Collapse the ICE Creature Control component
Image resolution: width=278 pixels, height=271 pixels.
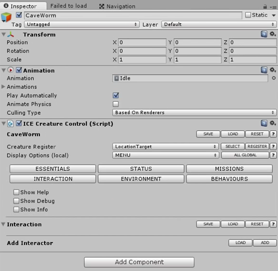tap(4, 124)
